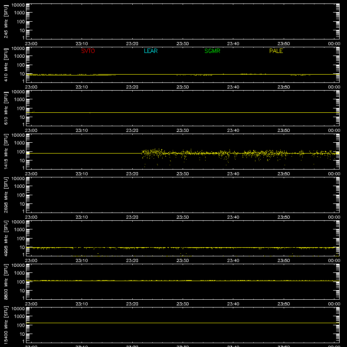347x347 pixels.
Task: Click 23:30 time label under 2695 MHz plot
Action: click(x=183, y=217)
